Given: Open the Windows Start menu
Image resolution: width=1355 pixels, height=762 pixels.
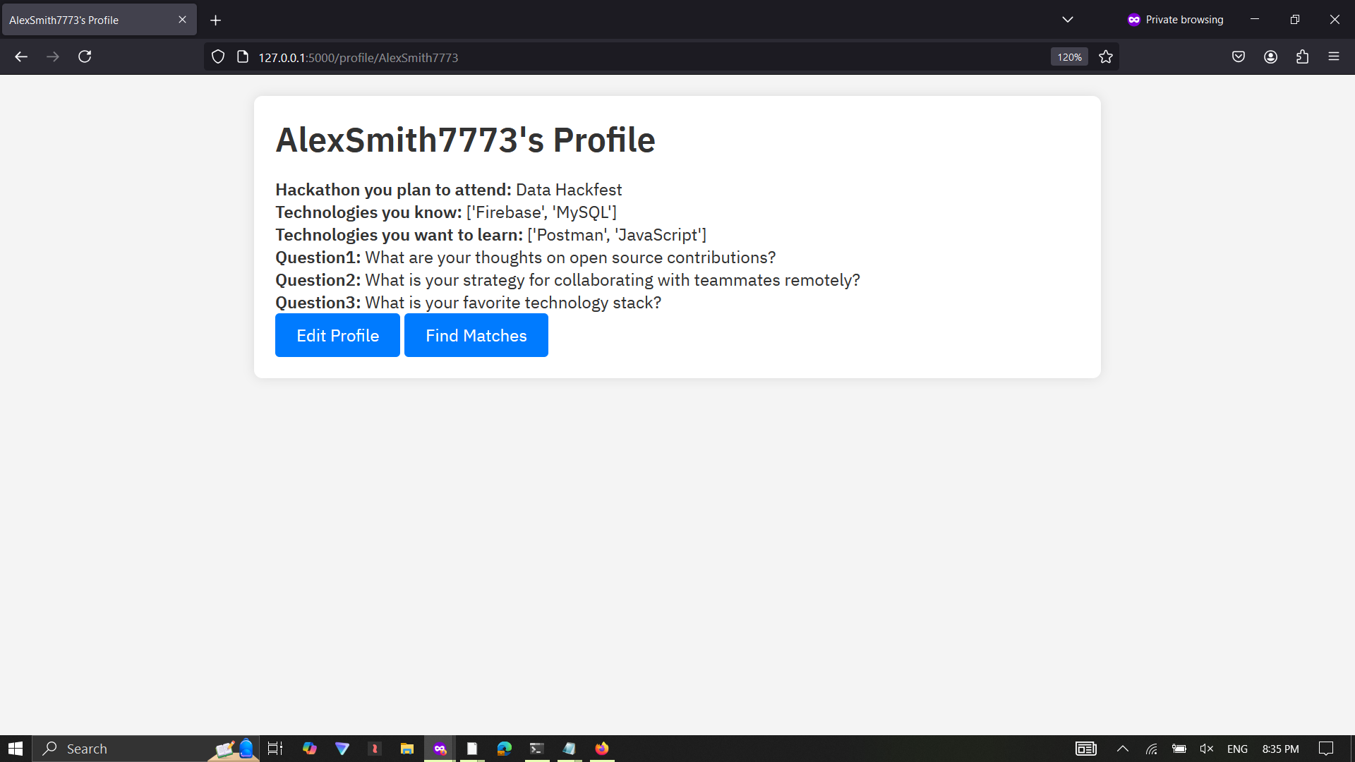Looking at the screenshot, I should (16, 749).
